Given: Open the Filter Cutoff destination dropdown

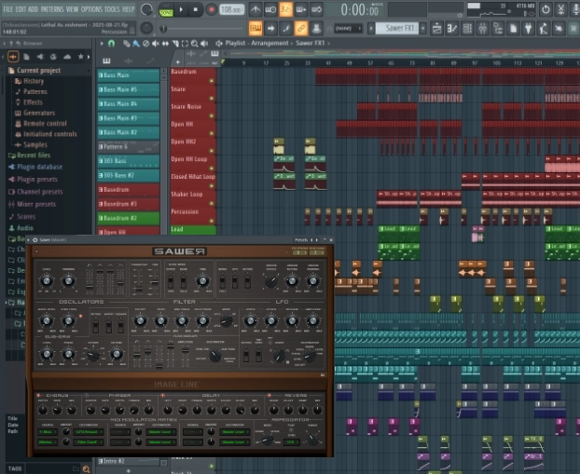Looking at the screenshot, I should pyautogui.click(x=89, y=441).
